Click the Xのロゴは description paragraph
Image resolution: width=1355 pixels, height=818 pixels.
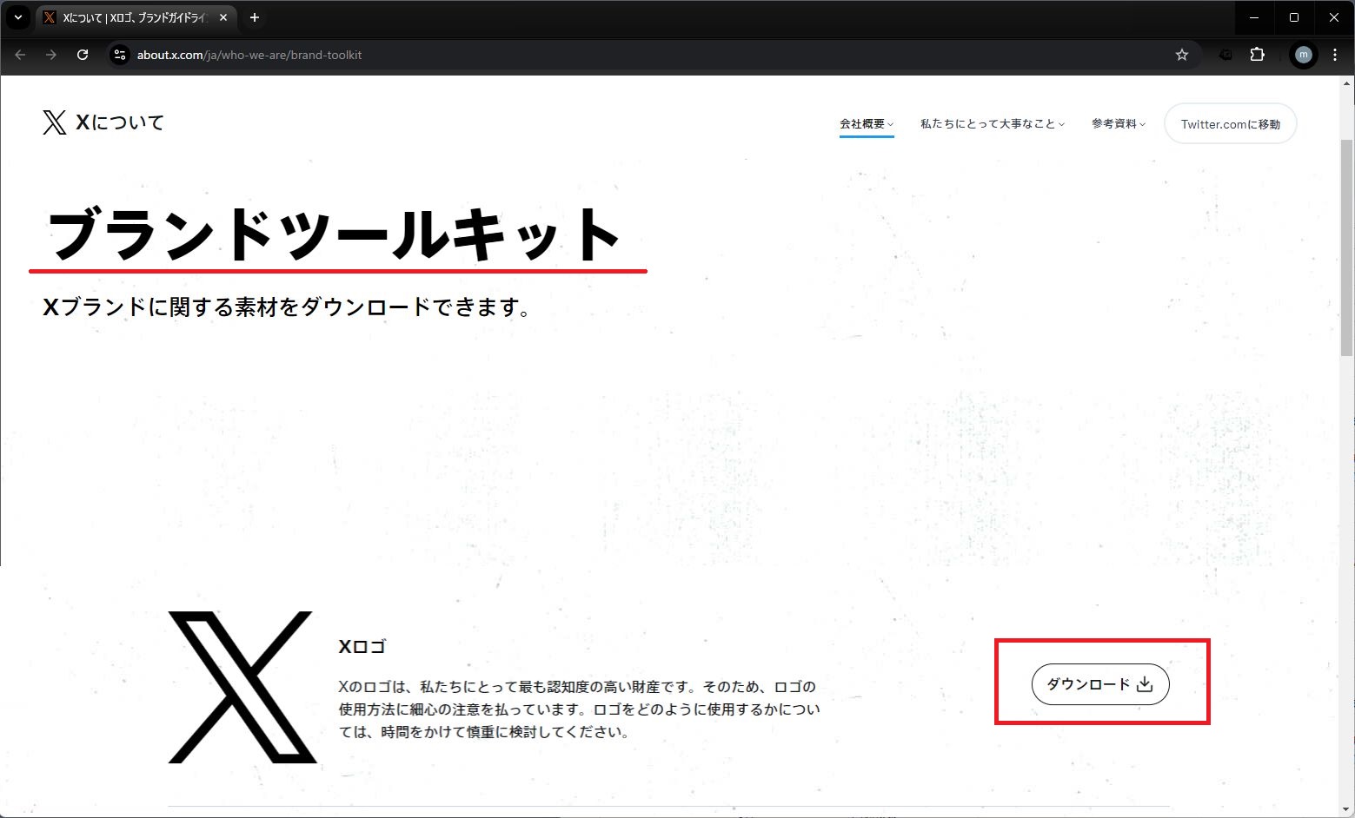pyautogui.click(x=580, y=709)
